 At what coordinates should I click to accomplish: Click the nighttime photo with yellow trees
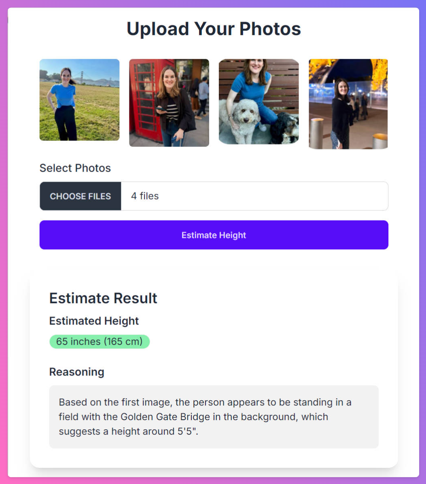point(348,104)
